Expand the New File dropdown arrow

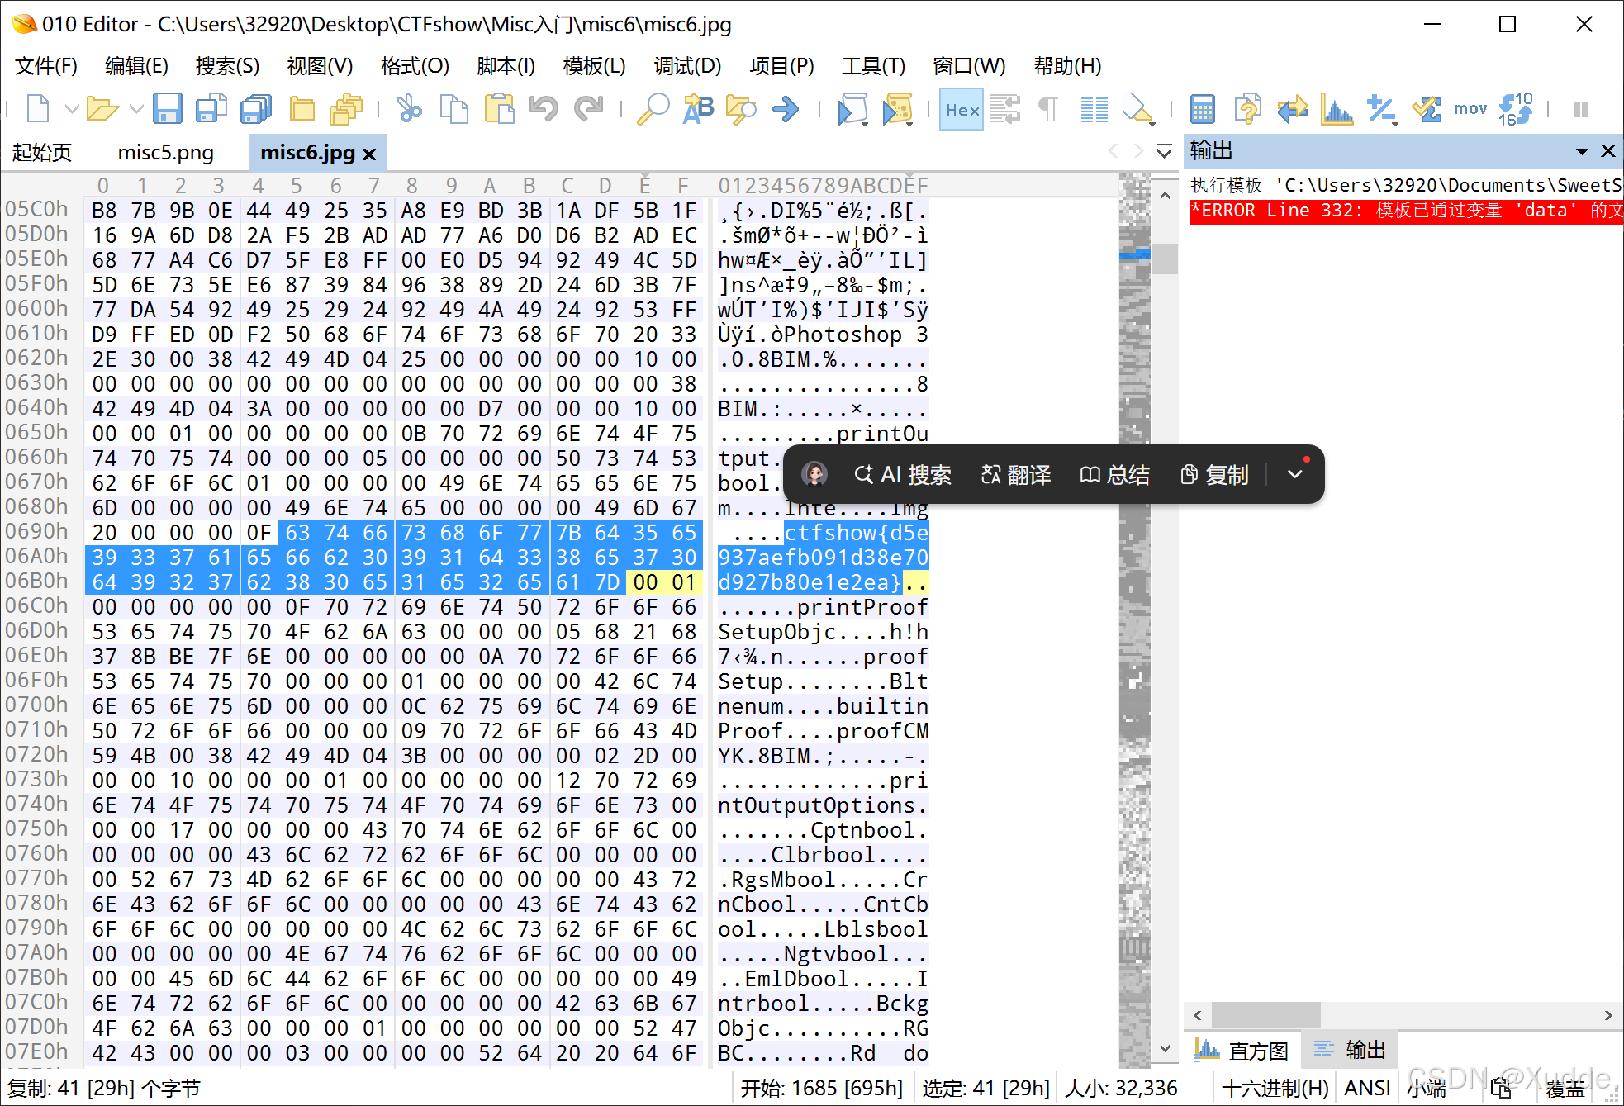73,108
